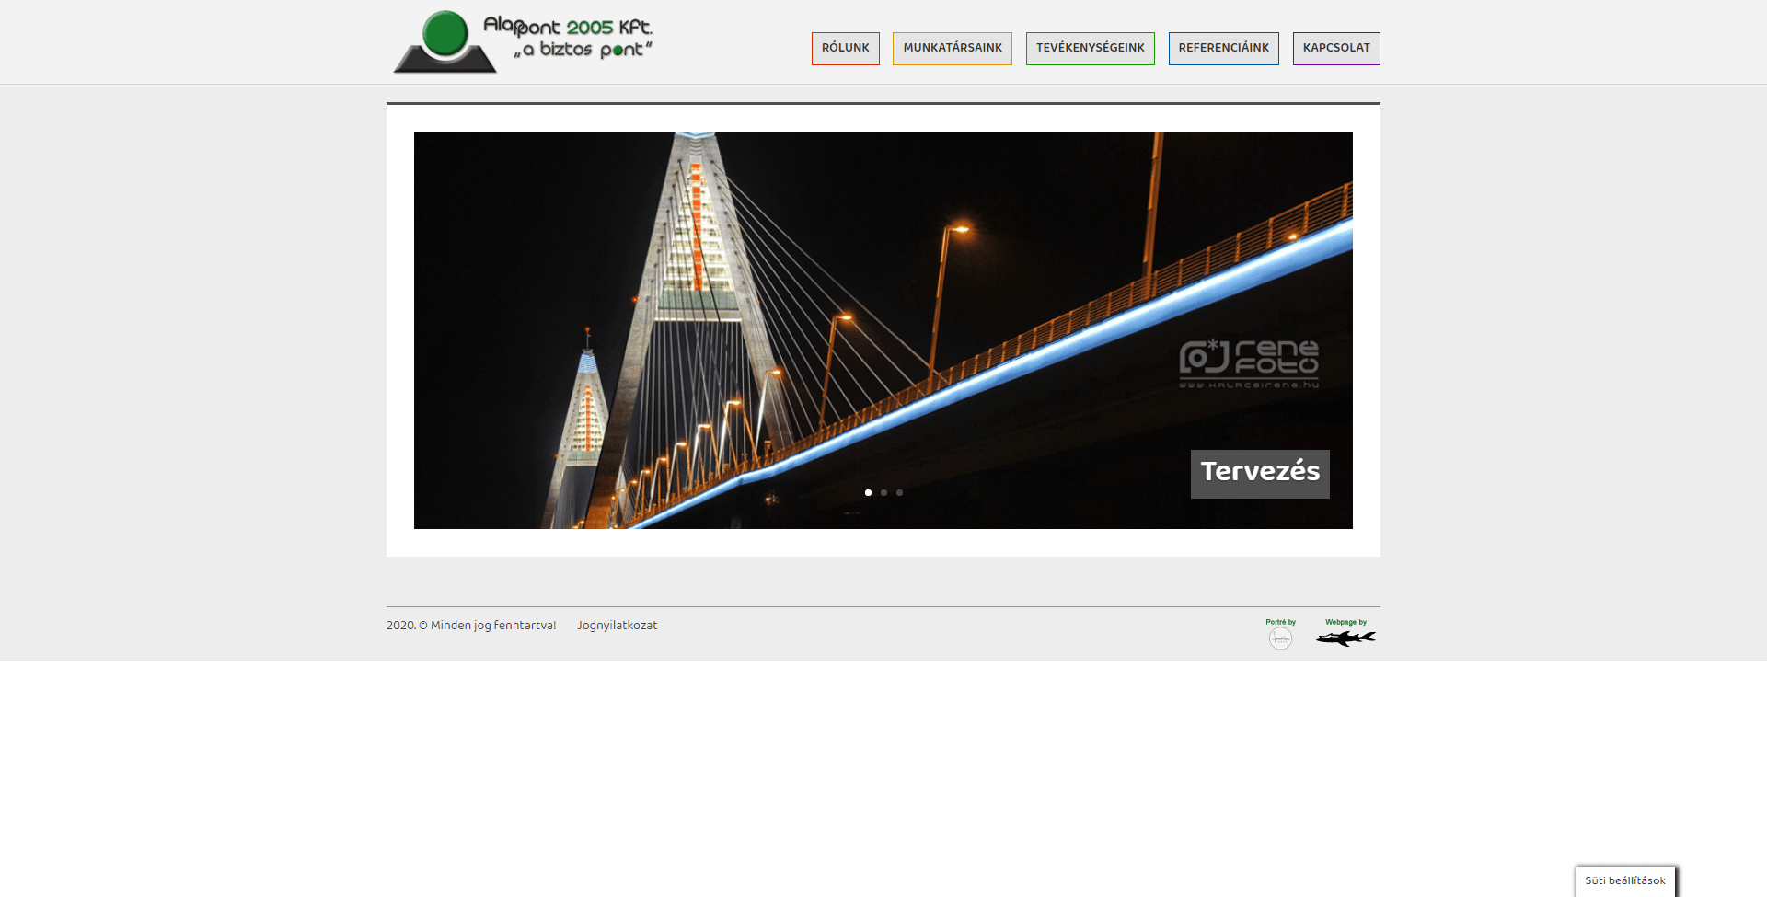Open the Jognyilatkozat link

pyautogui.click(x=618, y=626)
